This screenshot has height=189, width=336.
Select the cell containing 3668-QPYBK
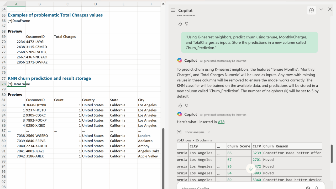point(39,105)
